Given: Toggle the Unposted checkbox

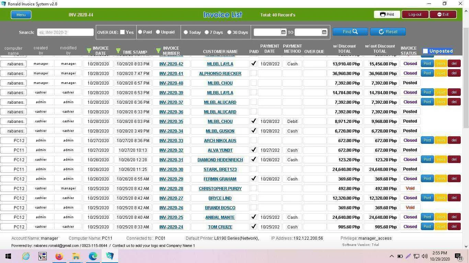Looking at the screenshot, I should [425, 51].
